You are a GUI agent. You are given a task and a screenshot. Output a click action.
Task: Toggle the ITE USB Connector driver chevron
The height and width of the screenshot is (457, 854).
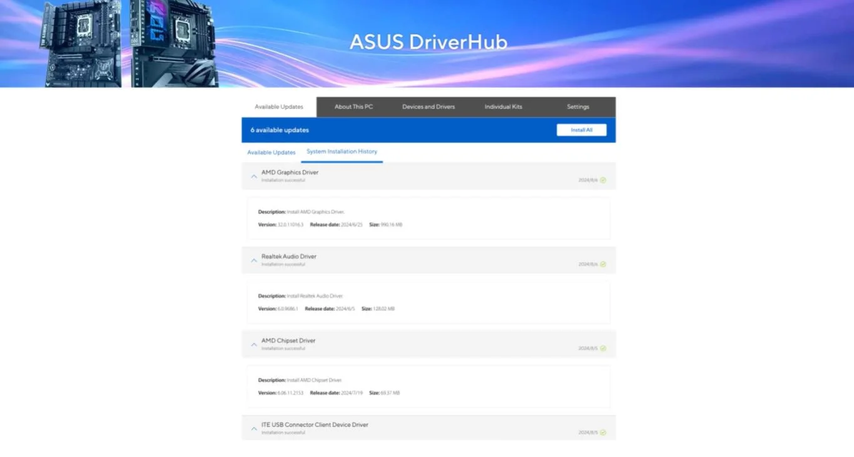click(254, 429)
